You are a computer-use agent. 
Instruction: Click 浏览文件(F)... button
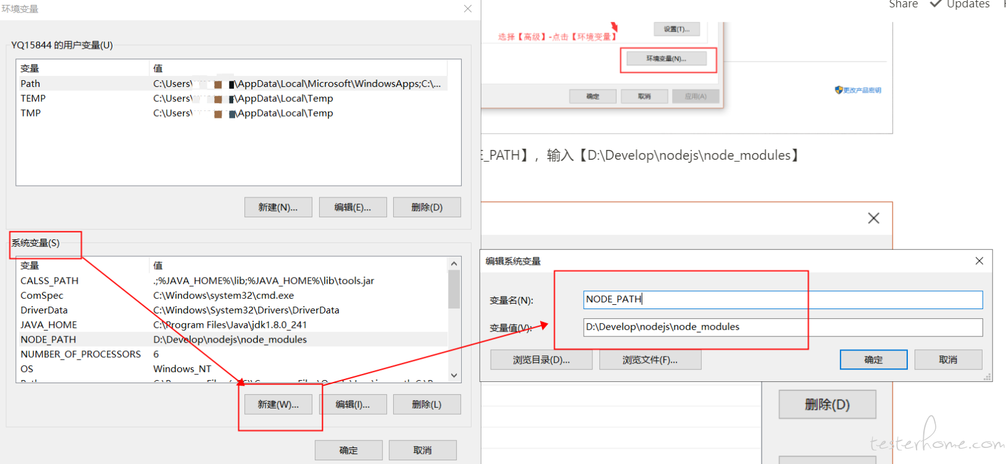point(650,360)
